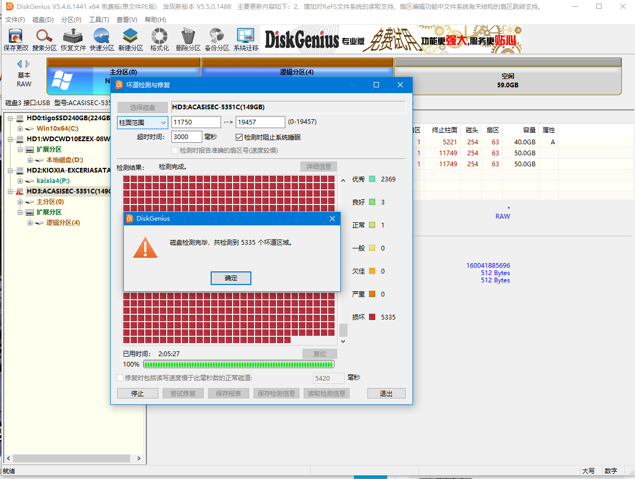This screenshot has width=635, height=479.
Task: Click the red 损坏 color swatch
Action: coord(372,317)
